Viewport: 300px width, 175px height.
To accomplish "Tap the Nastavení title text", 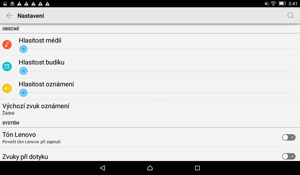I will click(31, 16).
